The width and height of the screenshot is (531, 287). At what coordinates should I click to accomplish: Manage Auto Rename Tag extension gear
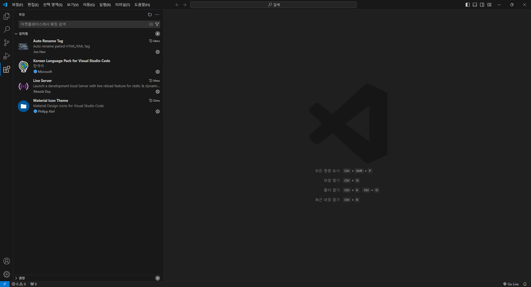(x=158, y=52)
